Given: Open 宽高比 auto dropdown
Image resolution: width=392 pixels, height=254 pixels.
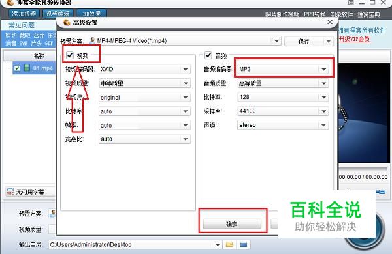Looking at the screenshot, I should 144,139.
